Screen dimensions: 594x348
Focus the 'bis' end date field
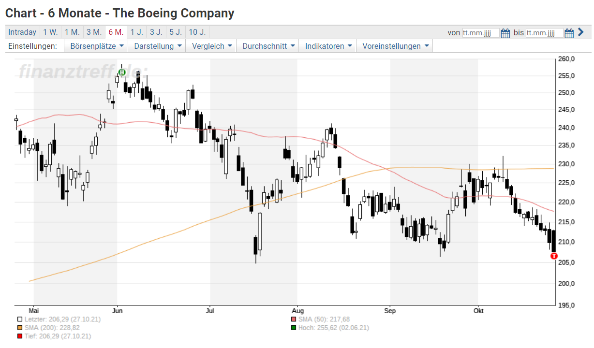545,33
